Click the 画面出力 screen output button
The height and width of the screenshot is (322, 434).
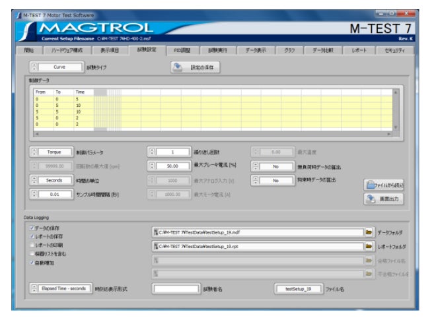(384, 199)
